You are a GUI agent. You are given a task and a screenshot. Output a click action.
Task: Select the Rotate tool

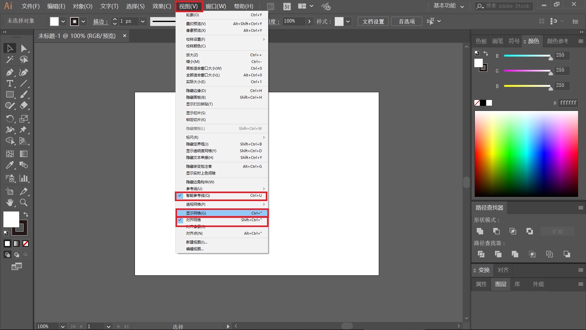coord(9,119)
